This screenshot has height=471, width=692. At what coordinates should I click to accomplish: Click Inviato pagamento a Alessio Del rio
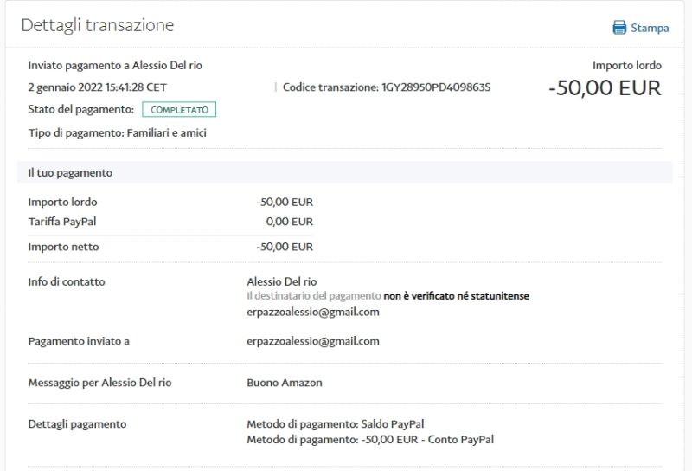115,66
